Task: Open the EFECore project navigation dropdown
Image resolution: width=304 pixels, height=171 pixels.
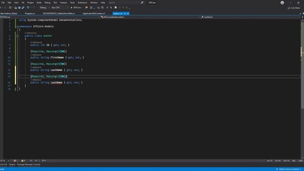Action: coord(50,17)
